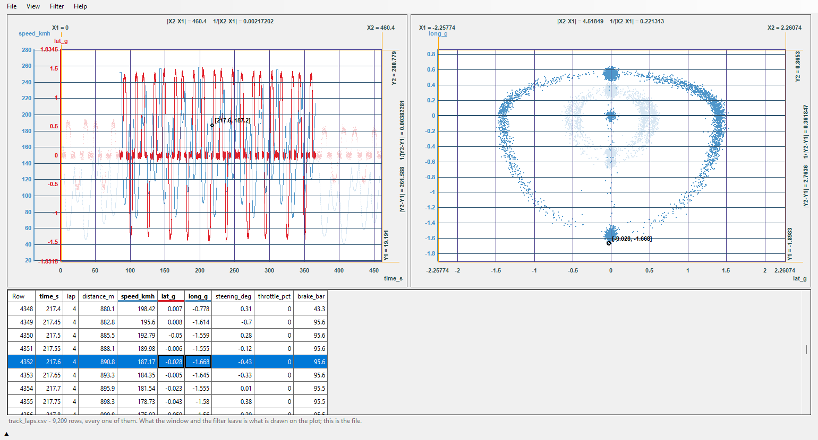This screenshot has height=440, width=818.
Task: Click the highlighted data point on the g-g scatter plot
Action: pos(609,243)
